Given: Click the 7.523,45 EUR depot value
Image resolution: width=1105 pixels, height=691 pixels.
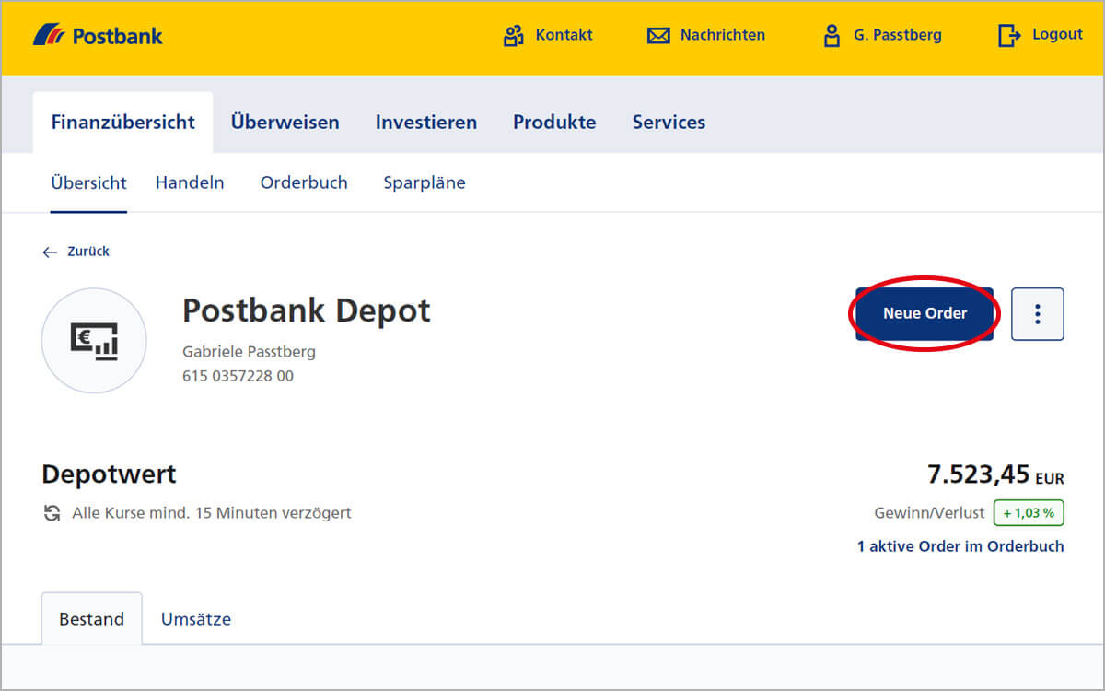Looking at the screenshot, I should pyautogui.click(x=995, y=475).
